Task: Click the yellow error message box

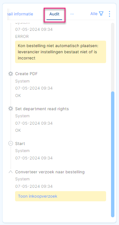Action: (61, 52)
